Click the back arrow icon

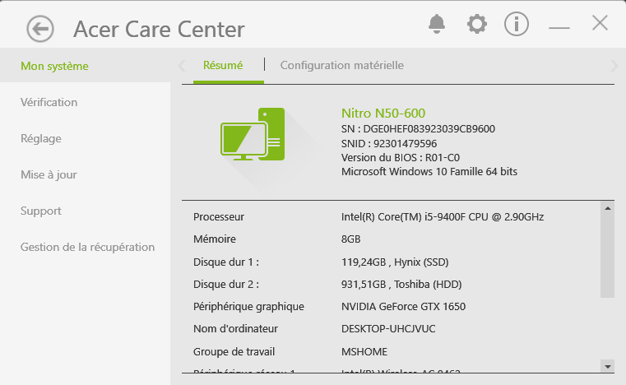[39, 29]
